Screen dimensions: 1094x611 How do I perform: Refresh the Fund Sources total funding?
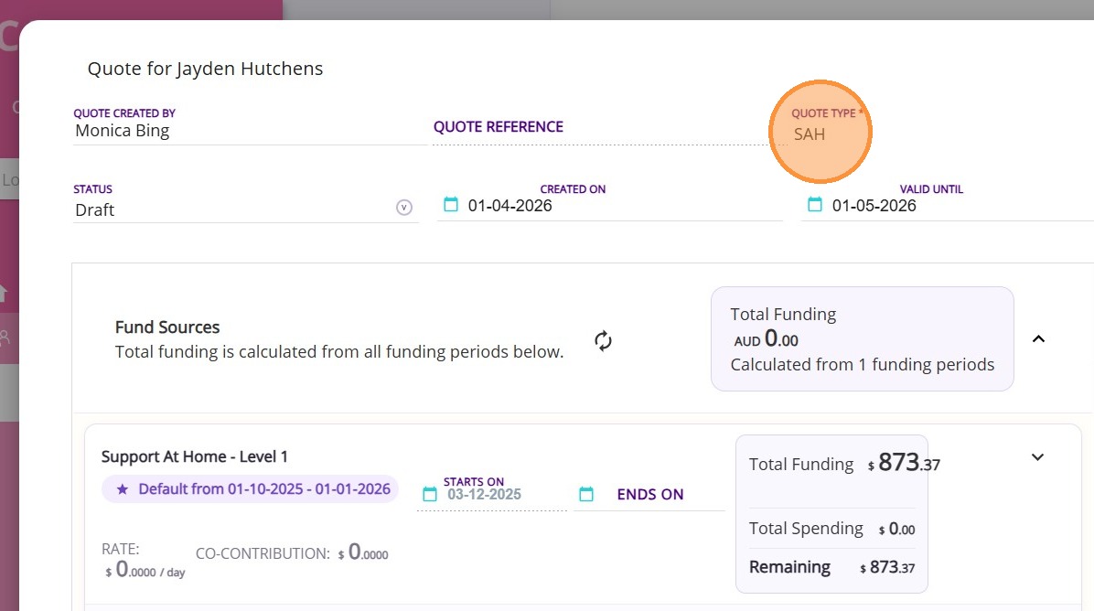click(603, 341)
